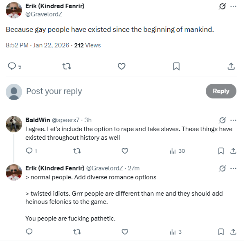Open more options on BaldWin's reply

[233, 120]
